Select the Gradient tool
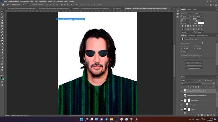Viewport: 218px width, 122px height. pos(2,46)
